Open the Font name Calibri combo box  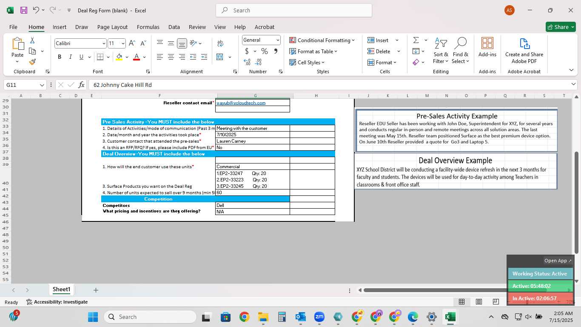click(x=80, y=43)
